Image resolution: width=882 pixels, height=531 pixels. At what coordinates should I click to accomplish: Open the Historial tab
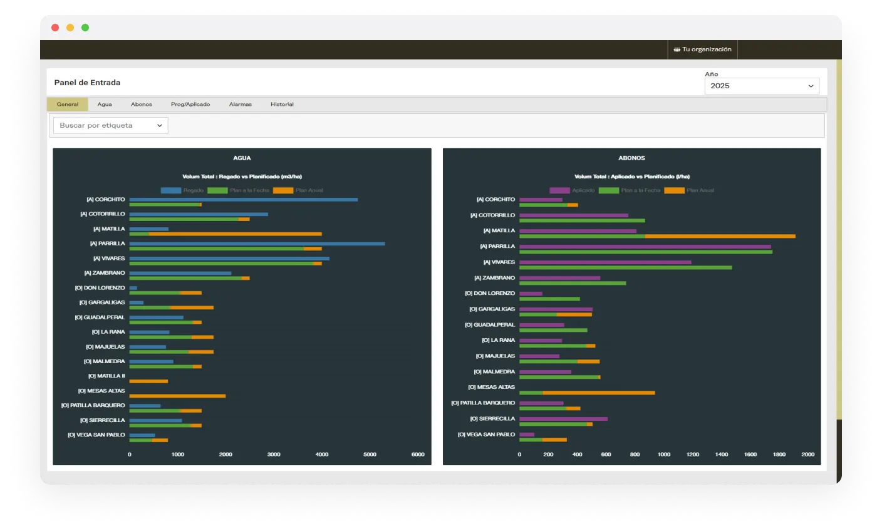[282, 105]
